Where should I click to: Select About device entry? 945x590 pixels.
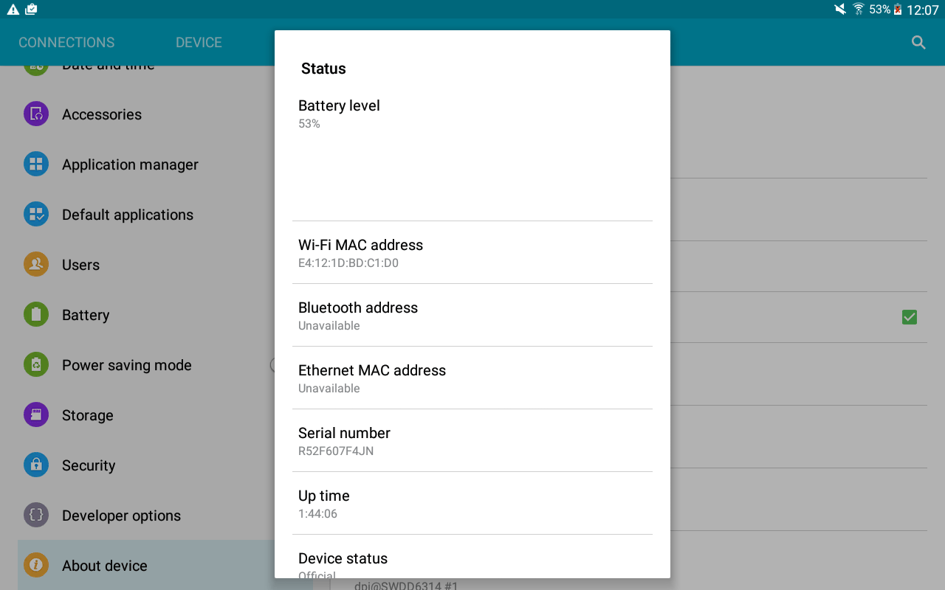146,566
